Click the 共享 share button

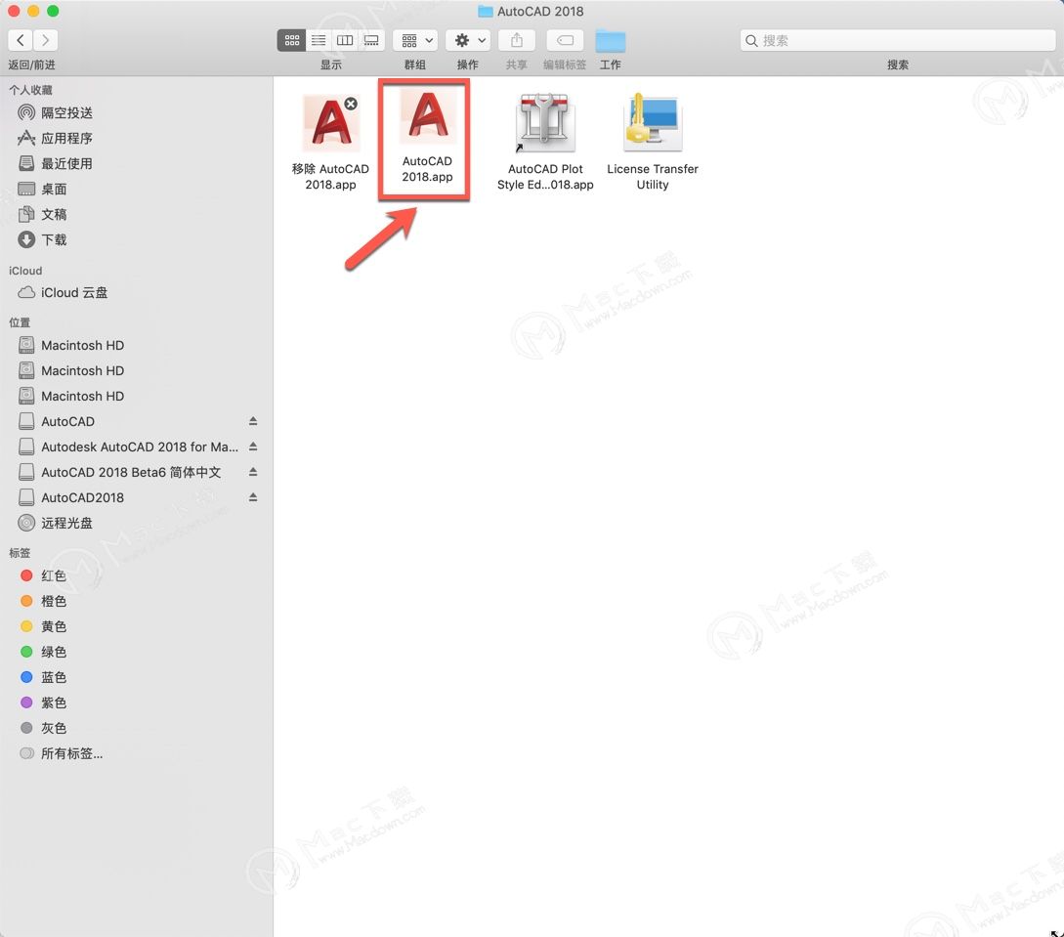point(517,40)
